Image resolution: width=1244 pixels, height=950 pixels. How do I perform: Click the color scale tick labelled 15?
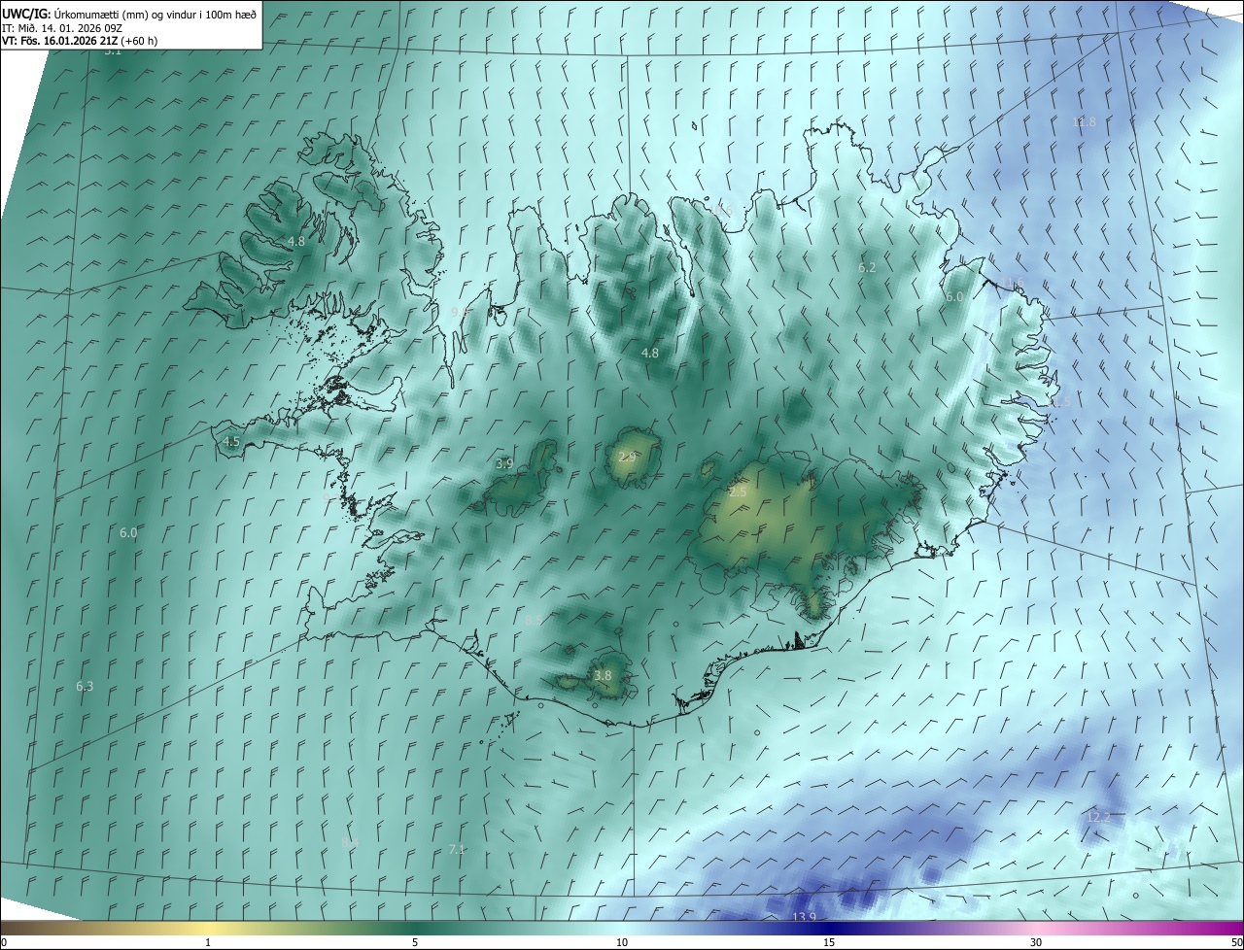pos(829,942)
